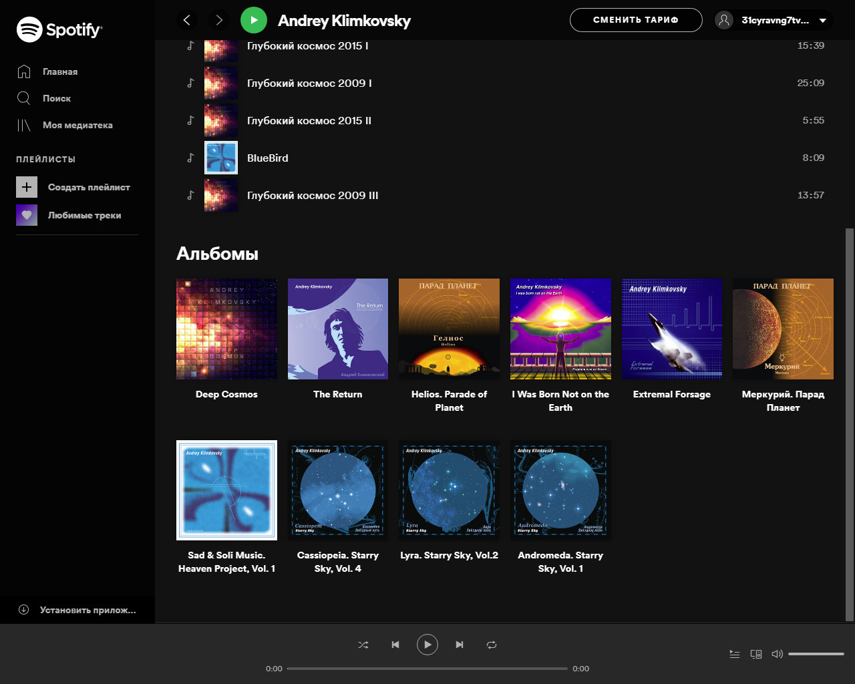The width and height of the screenshot is (855, 684).
Task: Mute with the volume speaker icon
Action: click(x=777, y=654)
